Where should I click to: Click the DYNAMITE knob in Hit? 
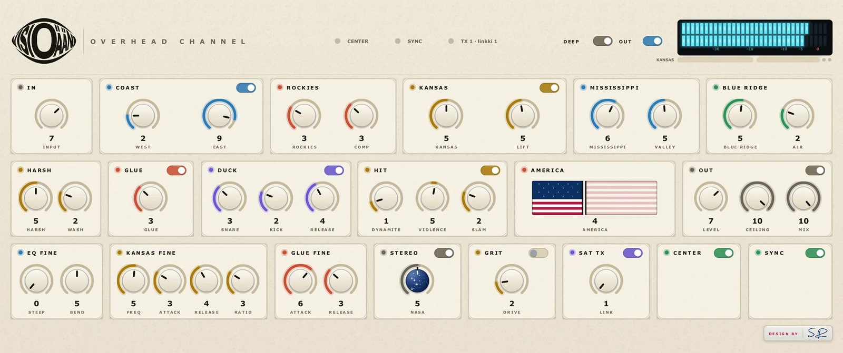pyautogui.click(x=386, y=198)
